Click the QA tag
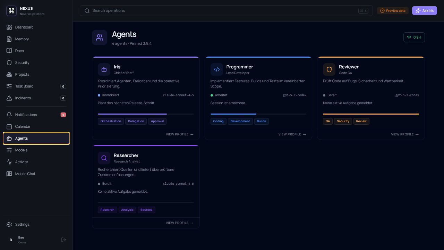 [328, 121]
